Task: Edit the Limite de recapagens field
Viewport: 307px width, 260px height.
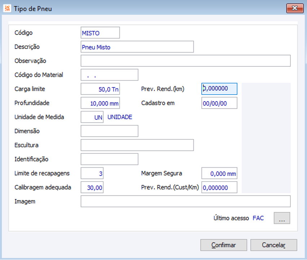Action: click(92, 173)
